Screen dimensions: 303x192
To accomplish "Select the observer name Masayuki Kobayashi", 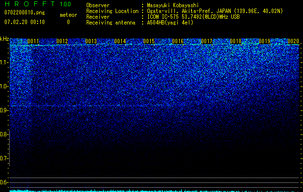I will point(173,5).
